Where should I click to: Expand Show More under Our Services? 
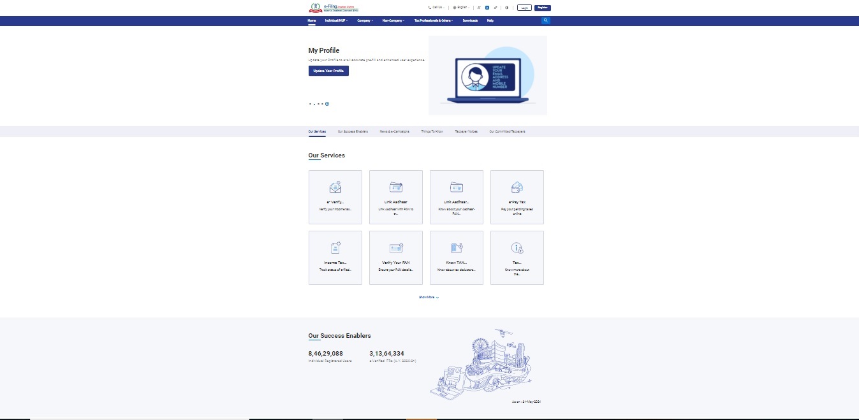point(429,297)
